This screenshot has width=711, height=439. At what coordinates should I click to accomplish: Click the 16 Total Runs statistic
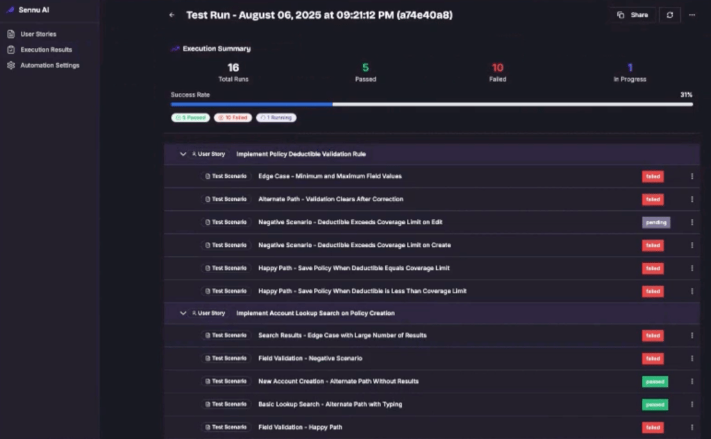233,73
